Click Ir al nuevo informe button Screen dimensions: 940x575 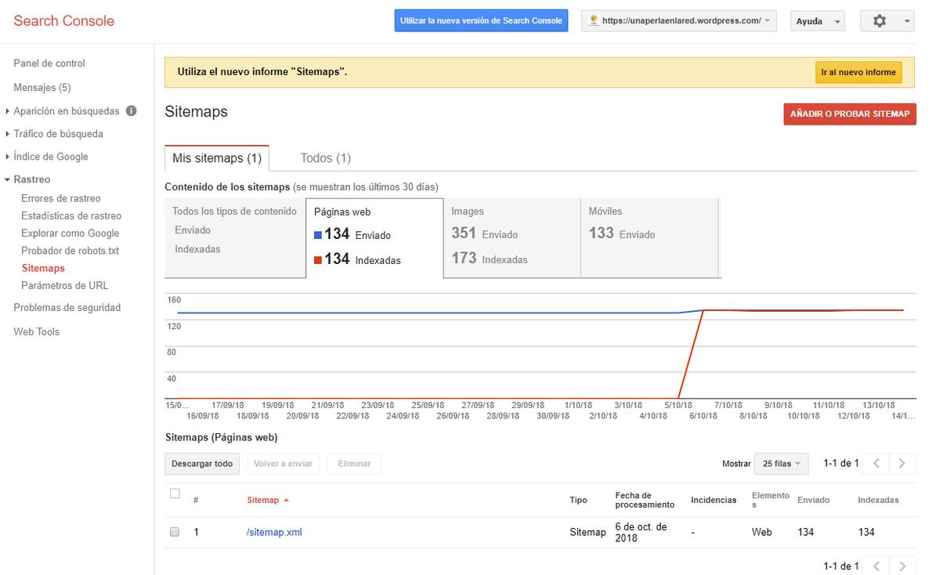click(x=858, y=72)
